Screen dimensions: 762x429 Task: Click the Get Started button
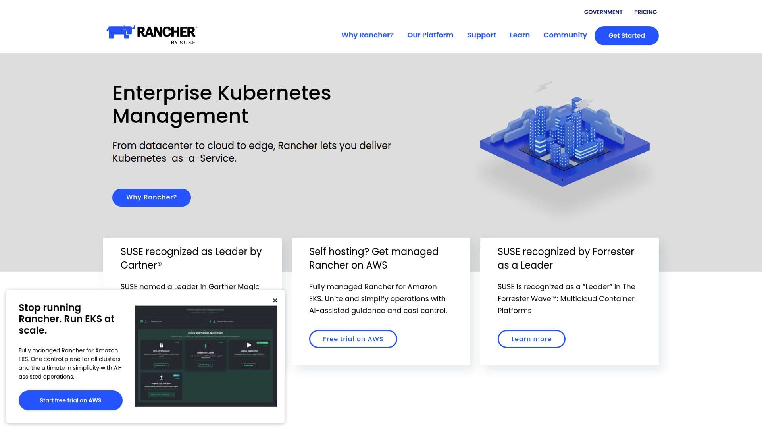[x=626, y=36]
